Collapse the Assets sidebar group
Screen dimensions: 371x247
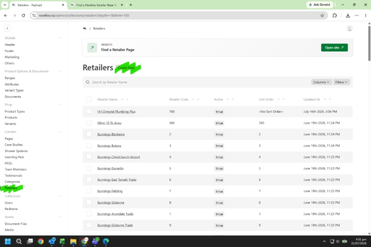[x=60, y=217]
